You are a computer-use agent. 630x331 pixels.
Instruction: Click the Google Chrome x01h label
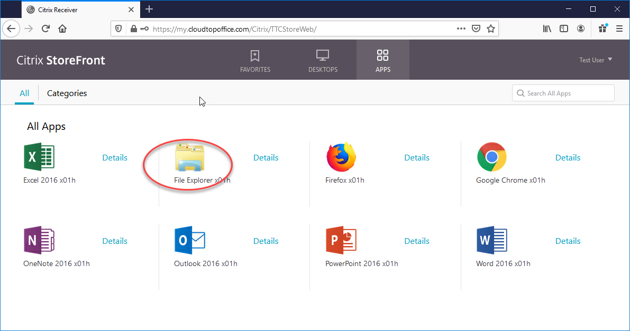(510, 181)
